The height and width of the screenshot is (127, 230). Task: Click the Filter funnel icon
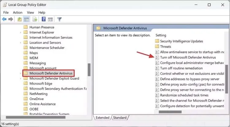tap(59, 19)
